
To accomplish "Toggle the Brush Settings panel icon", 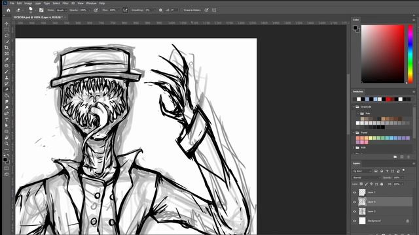I will click(41, 10).
